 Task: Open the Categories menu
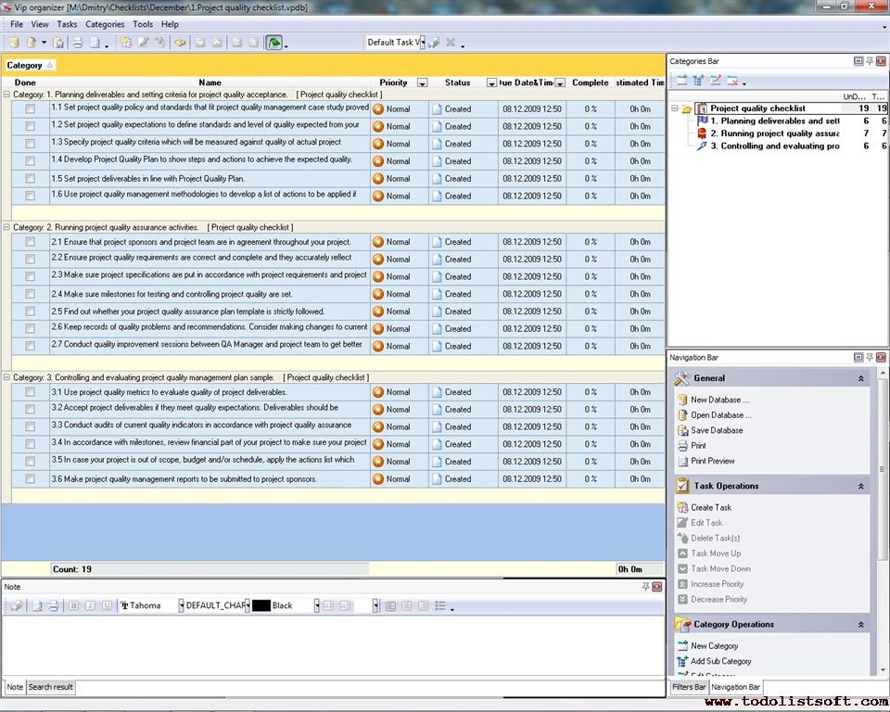tap(105, 24)
